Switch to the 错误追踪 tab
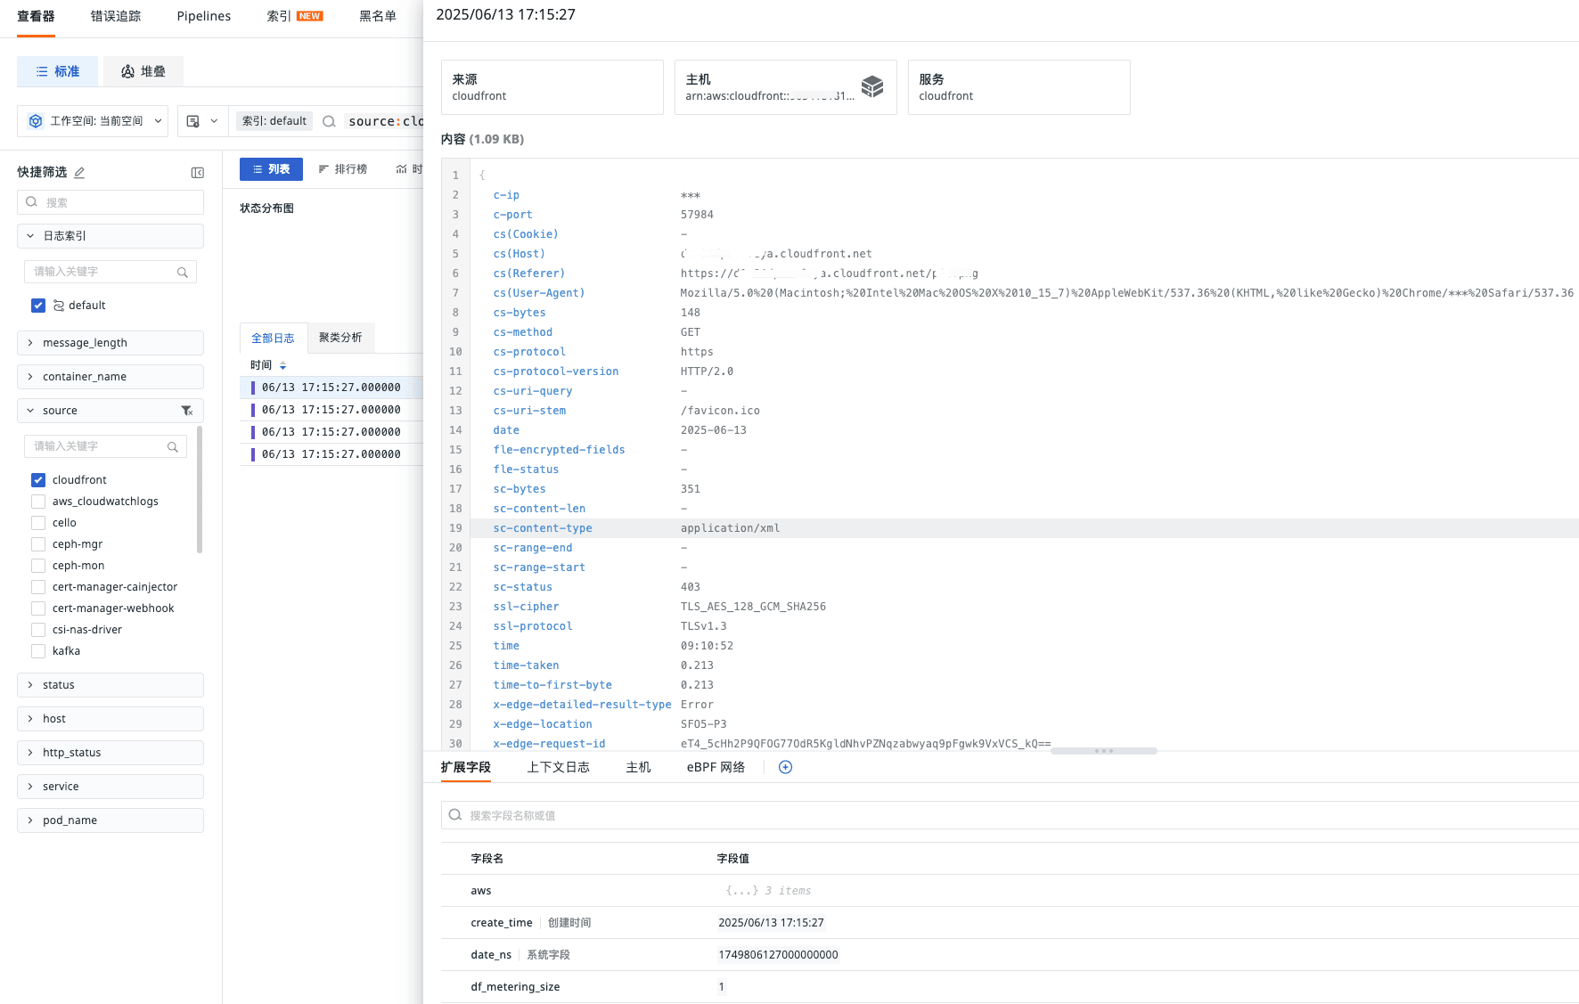Image resolution: width=1579 pixels, height=1004 pixels. click(x=115, y=16)
